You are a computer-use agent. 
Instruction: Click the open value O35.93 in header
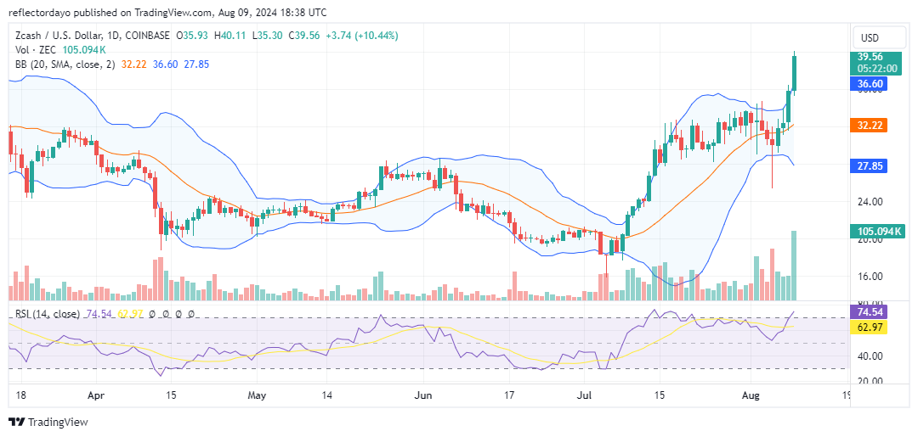191,36
